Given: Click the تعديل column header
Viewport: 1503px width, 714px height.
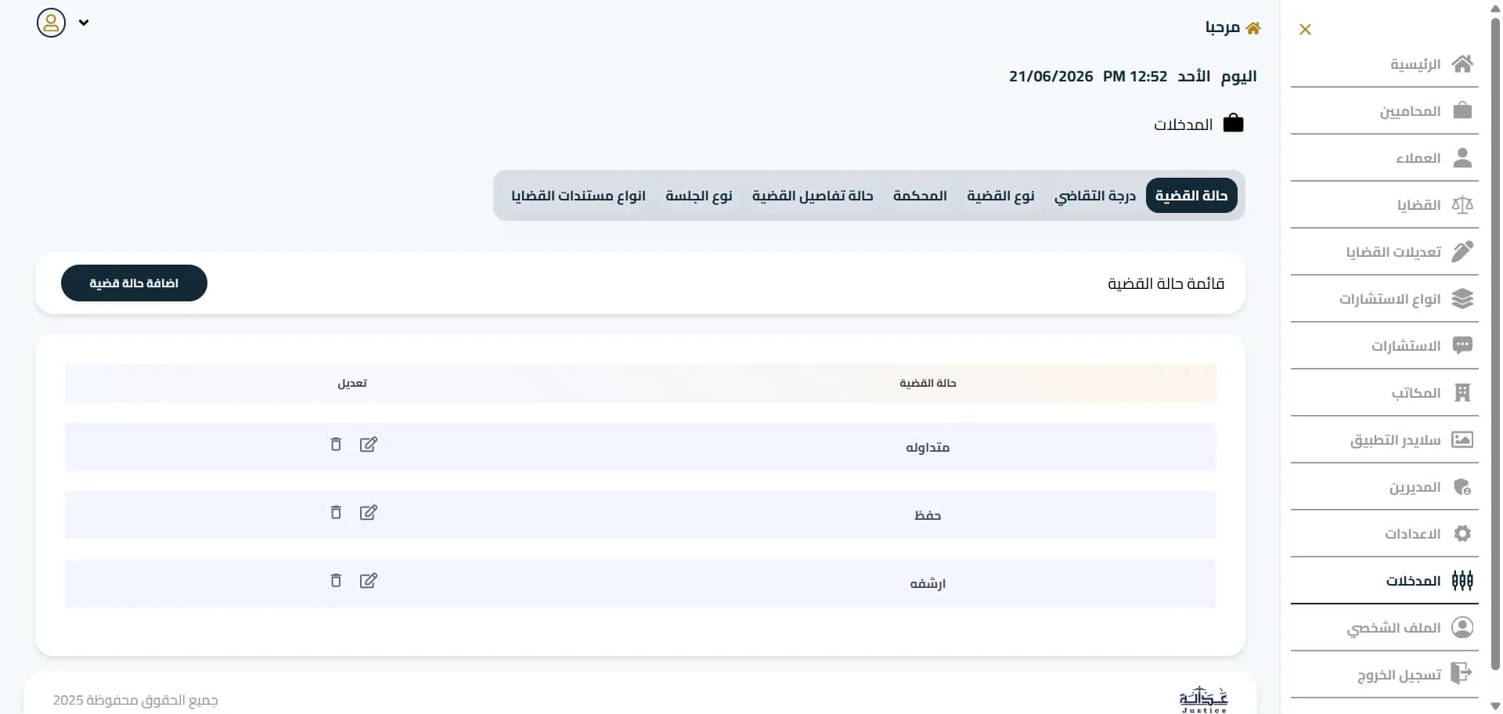Looking at the screenshot, I should point(352,383).
